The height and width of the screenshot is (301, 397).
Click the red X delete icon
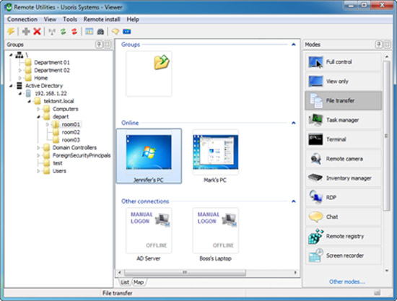tap(37, 31)
